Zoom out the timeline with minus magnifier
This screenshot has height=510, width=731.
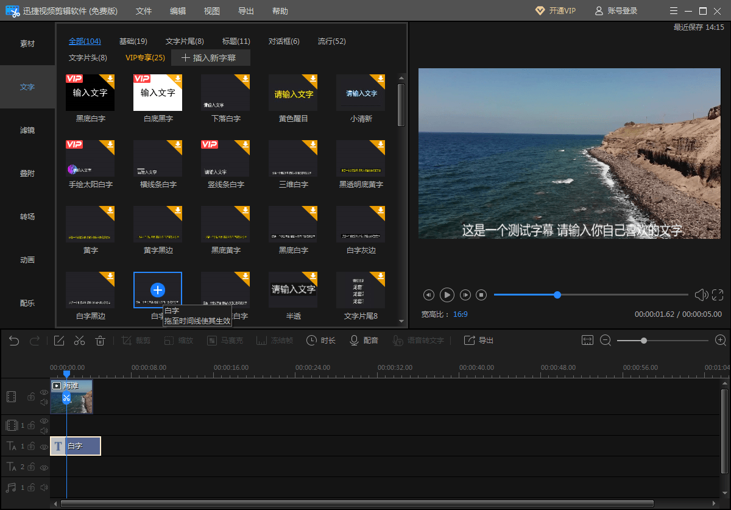pyautogui.click(x=606, y=341)
